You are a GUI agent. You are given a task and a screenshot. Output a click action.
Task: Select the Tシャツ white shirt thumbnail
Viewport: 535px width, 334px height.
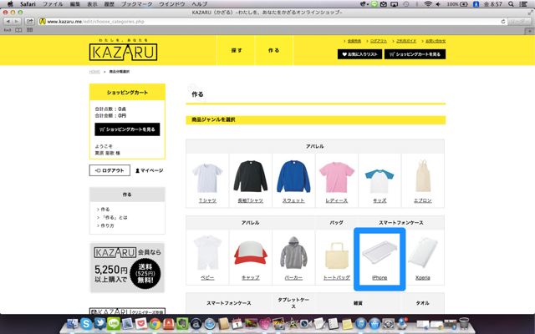point(207,178)
